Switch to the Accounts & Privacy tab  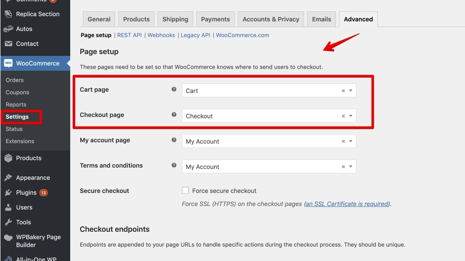[x=271, y=19]
